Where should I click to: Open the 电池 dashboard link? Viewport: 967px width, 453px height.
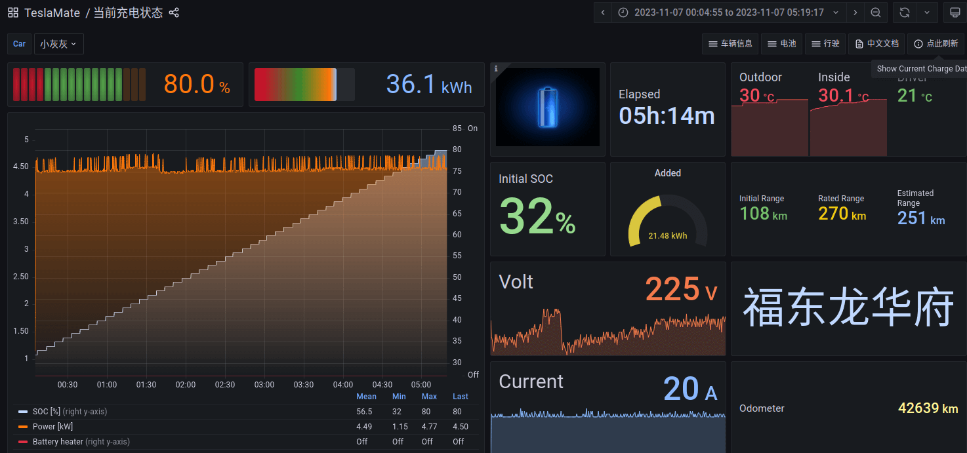click(x=781, y=44)
